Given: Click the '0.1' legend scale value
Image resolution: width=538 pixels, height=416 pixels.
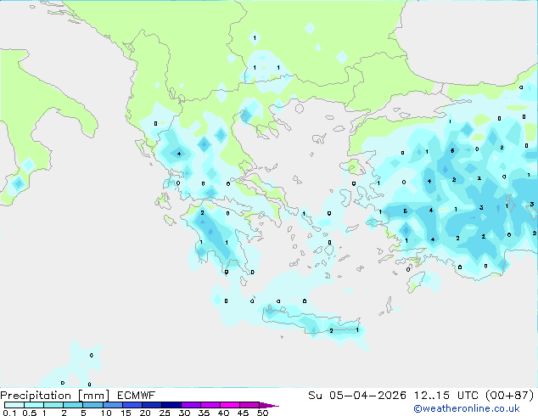Looking at the screenshot, I should click(9, 413).
